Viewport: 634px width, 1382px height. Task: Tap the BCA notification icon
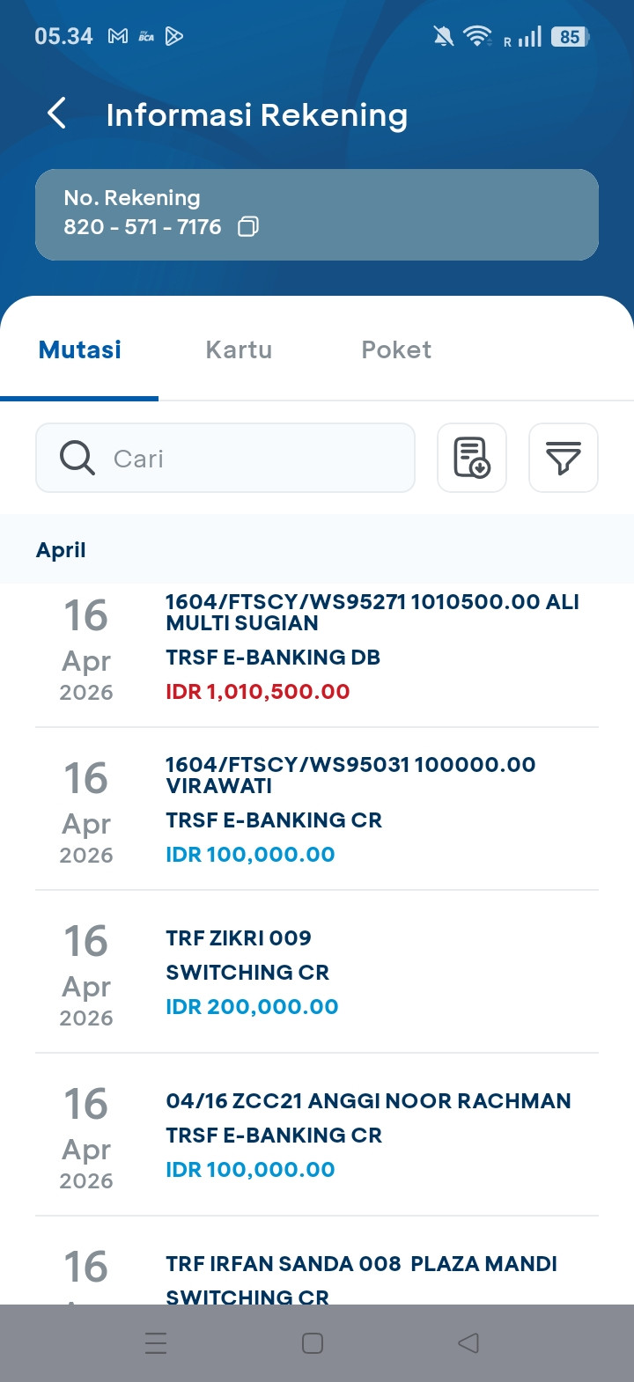[146, 36]
